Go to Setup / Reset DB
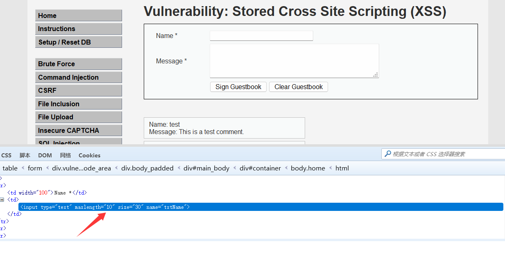The height and width of the screenshot is (253, 505). [79, 42]
